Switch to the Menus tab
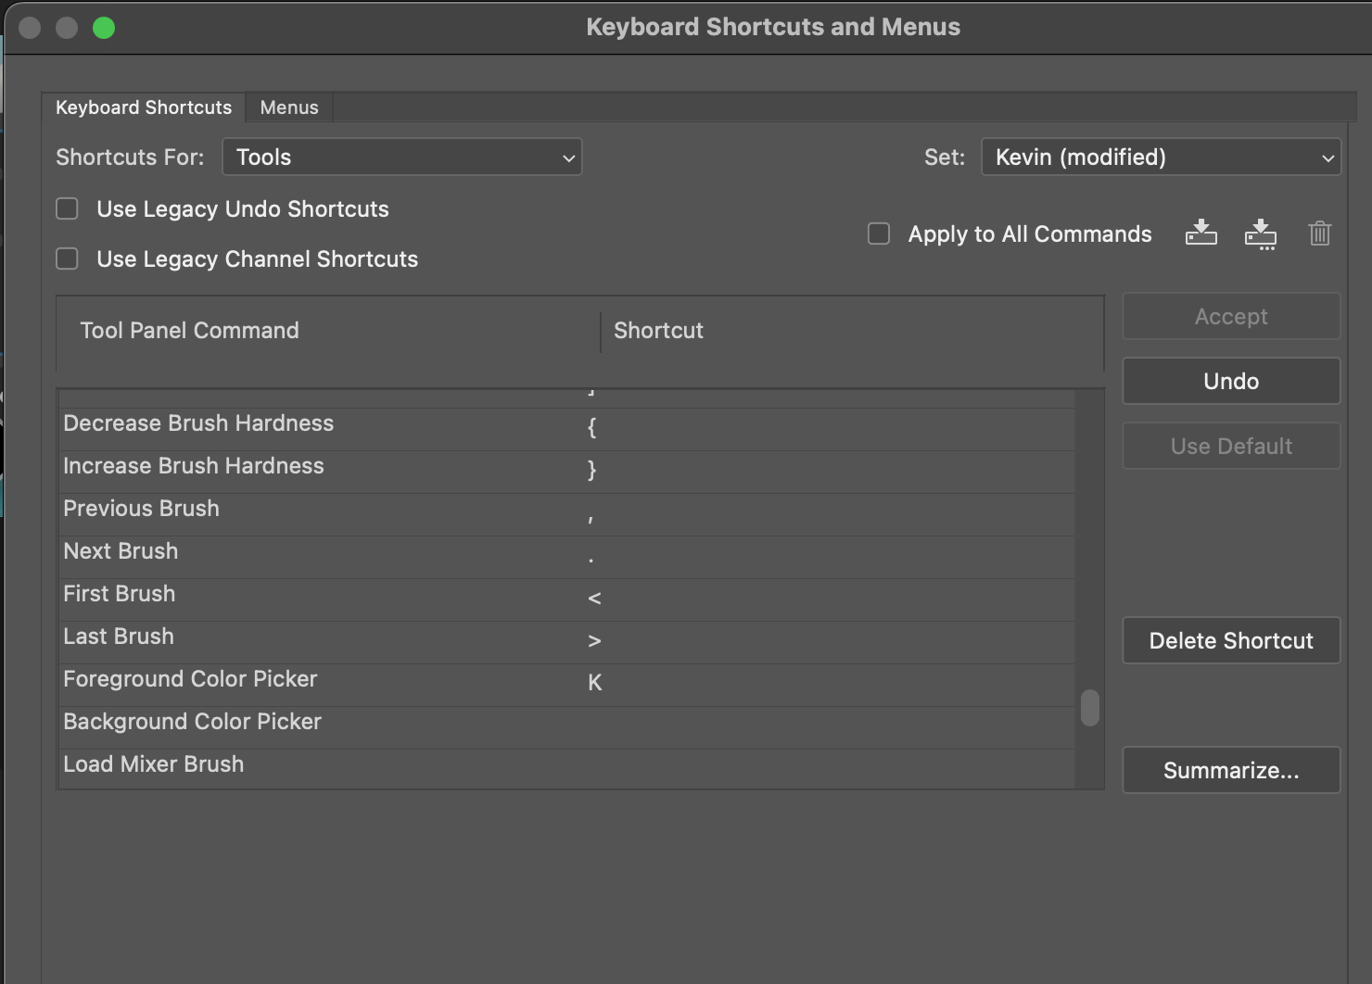Image resolution: width=1372 pixels, height=984 pixels. [x=288, y=107]
